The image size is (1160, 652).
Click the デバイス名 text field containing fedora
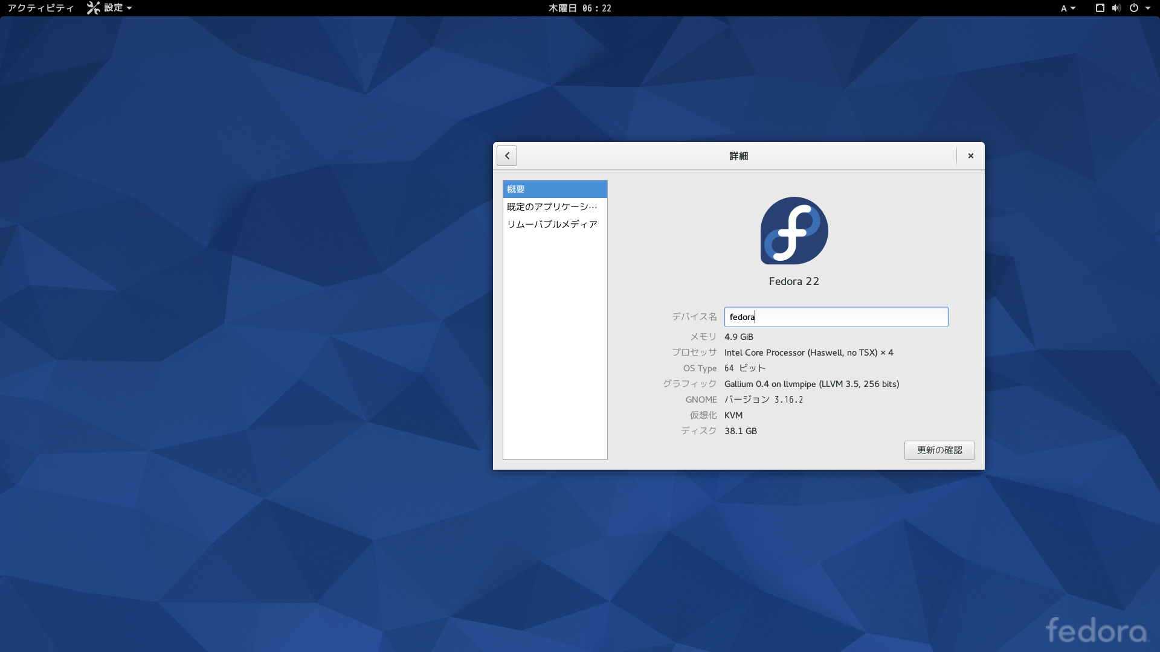point(836,317)
